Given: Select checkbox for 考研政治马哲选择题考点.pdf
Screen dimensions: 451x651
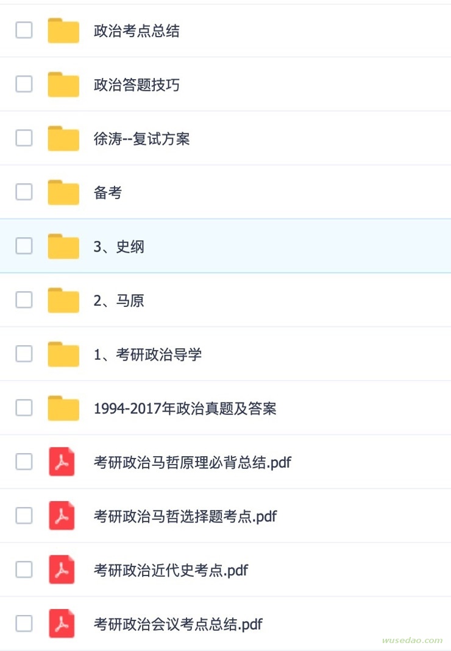Looking at the screenshot, I should (24, 516).
